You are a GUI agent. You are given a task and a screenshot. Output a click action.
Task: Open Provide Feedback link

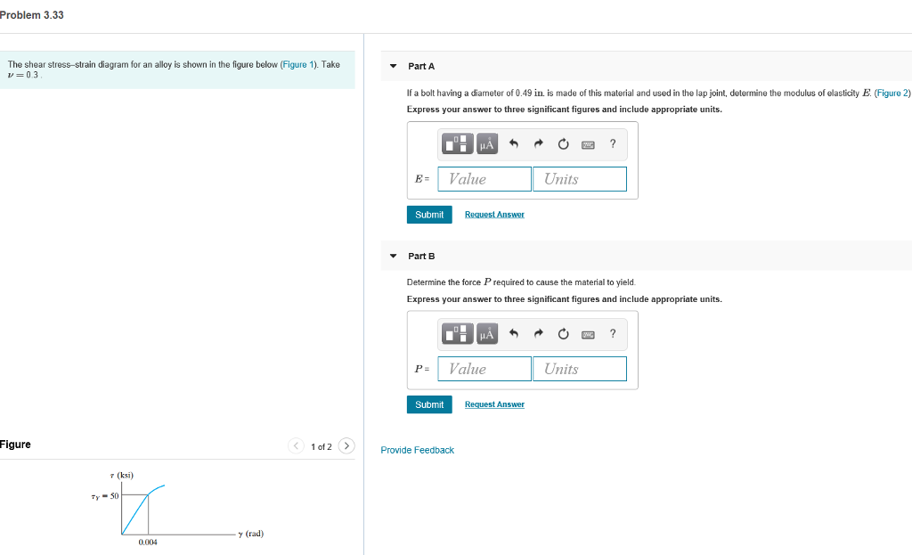(417, 450)
